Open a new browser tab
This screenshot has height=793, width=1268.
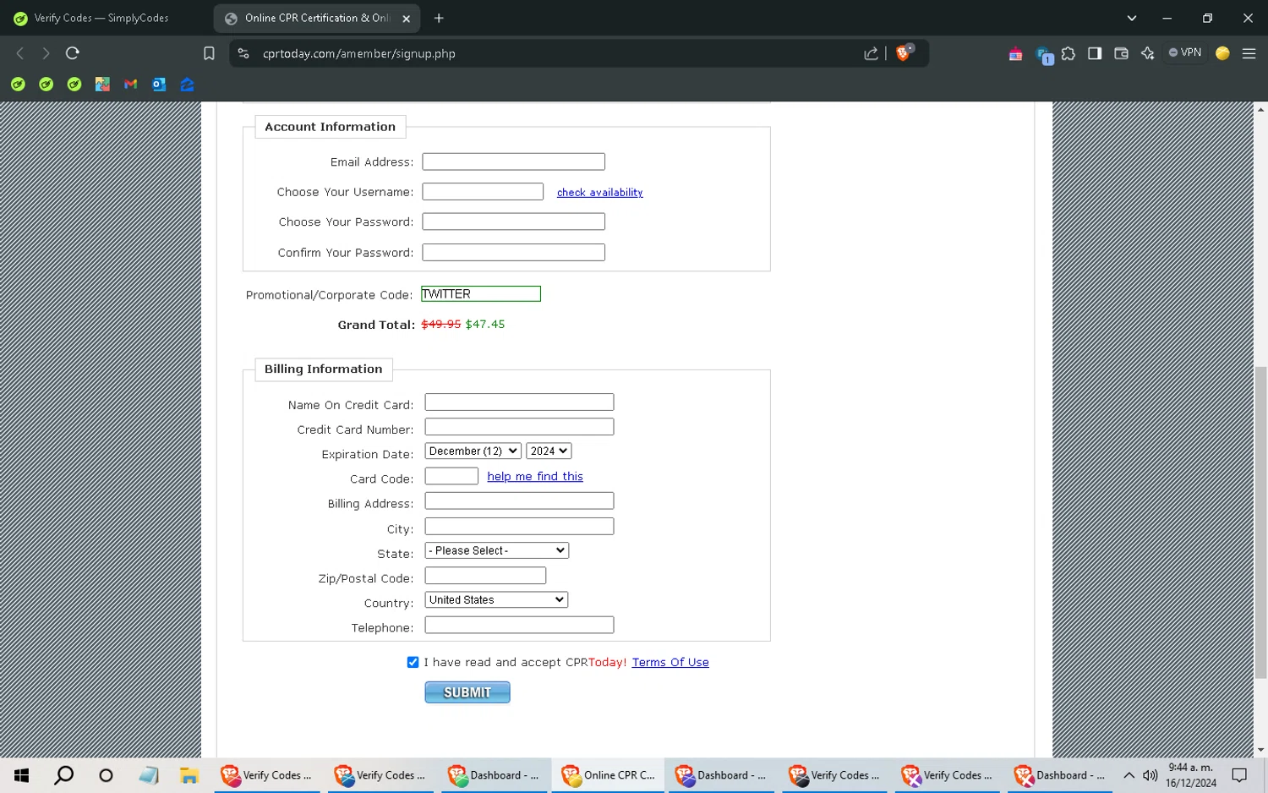(439, 18)
